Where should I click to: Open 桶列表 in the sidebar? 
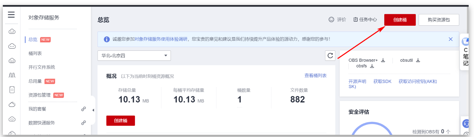coord(35,53)
